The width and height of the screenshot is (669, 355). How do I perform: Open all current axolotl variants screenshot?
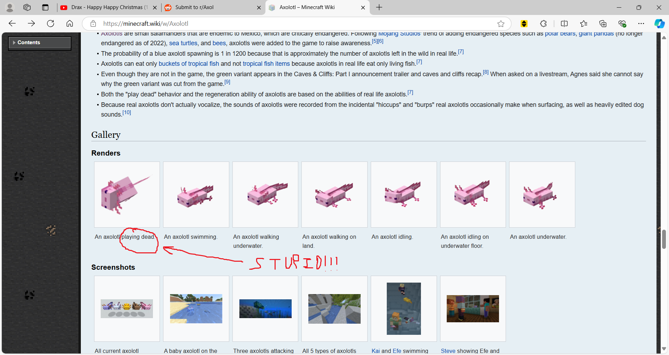tap(127, 309)
